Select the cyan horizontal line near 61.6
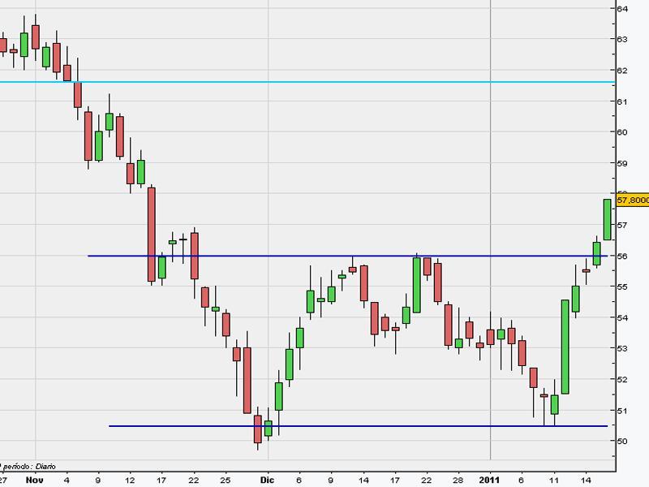The height and width of the screenshot is (487, 649). (307, 82)
